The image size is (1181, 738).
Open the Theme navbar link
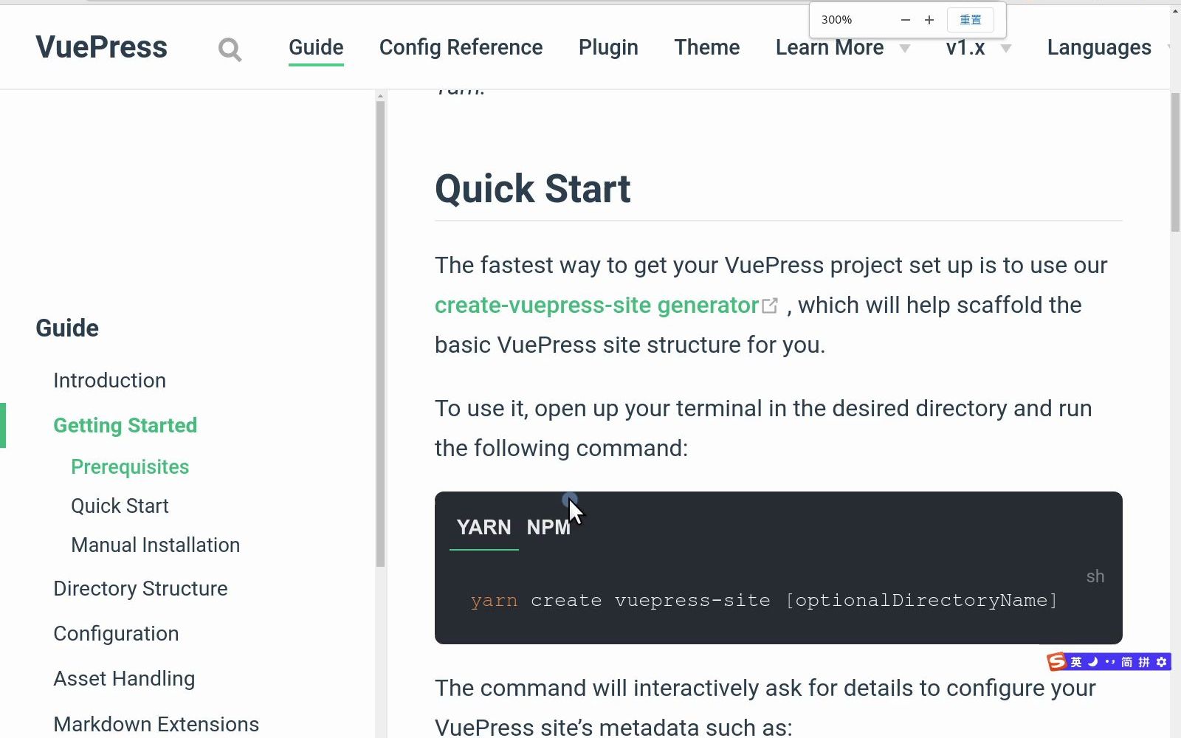pyautogui.click(x=706, y=47)
